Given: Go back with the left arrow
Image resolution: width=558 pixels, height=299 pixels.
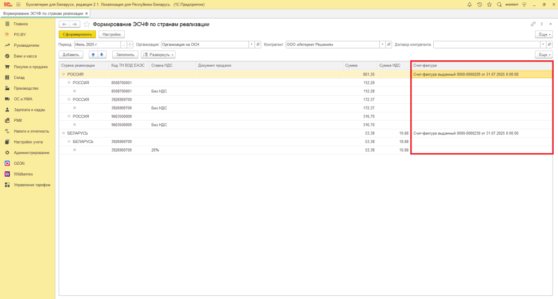Looking at the screenshot, I should 64,24.
